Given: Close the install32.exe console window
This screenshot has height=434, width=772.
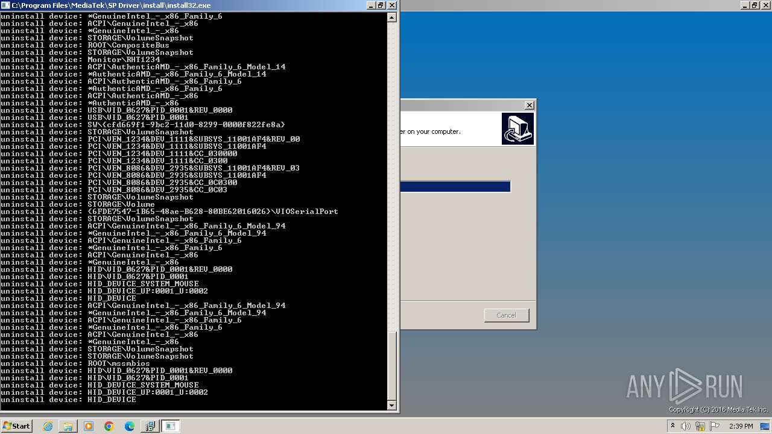Looking at the screenshot, I should [392, 5].
